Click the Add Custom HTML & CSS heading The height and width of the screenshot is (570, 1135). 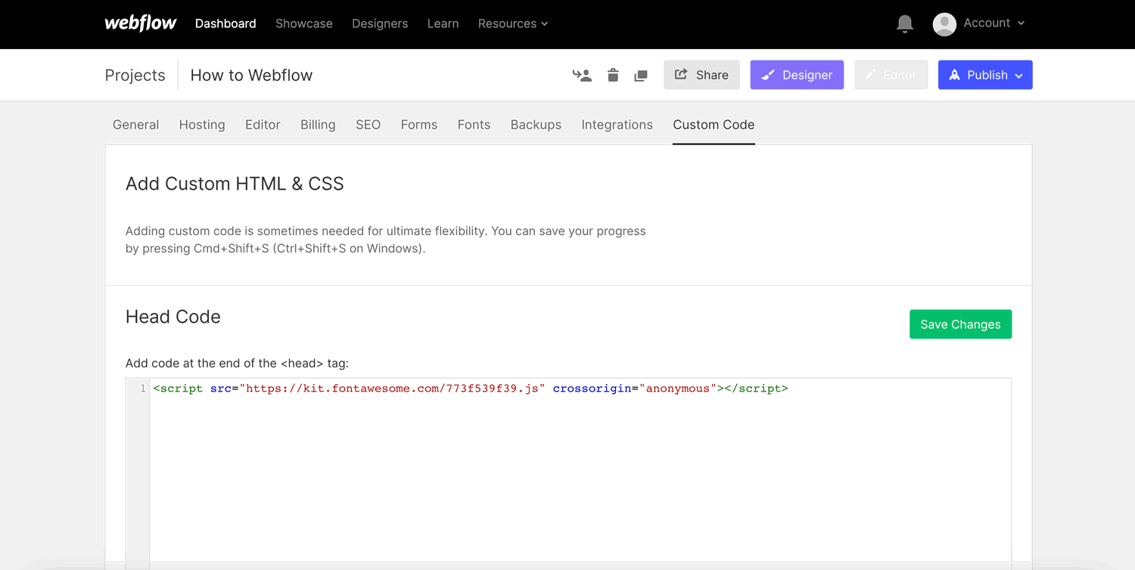tap(235, 184)
